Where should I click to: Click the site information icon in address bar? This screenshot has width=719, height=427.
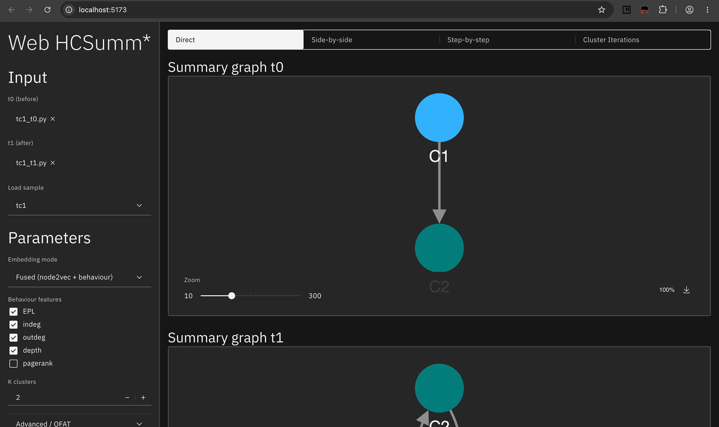(69, 10)
